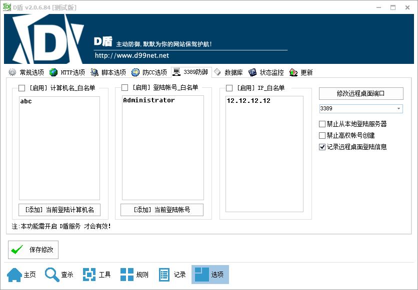This screenshot has width=418, height=290.
Task: Click the 12.12.12.12 entry in IP whitelist
Action: click(248, 101)
